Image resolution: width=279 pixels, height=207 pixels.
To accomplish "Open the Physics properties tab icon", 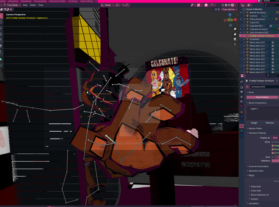I will (242, 117).
